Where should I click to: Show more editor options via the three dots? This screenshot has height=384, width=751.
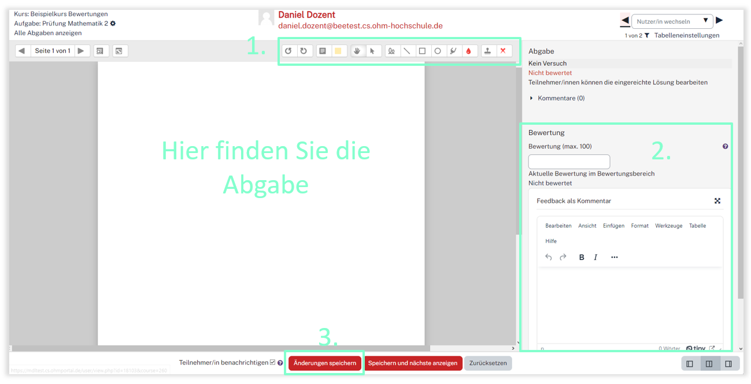[x=614, y=258]
